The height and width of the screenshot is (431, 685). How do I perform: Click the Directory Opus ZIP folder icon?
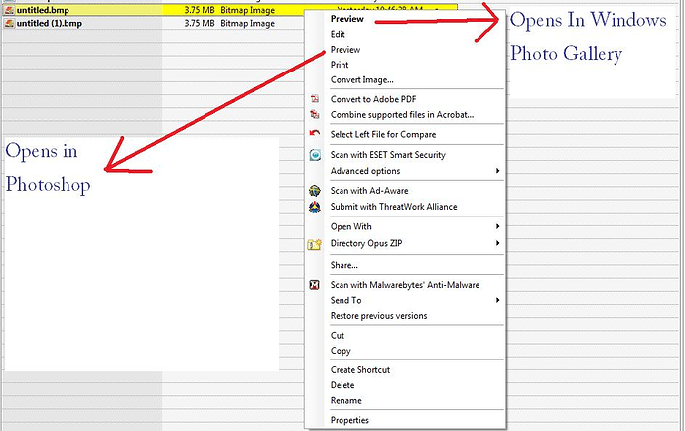pos(314,243)
